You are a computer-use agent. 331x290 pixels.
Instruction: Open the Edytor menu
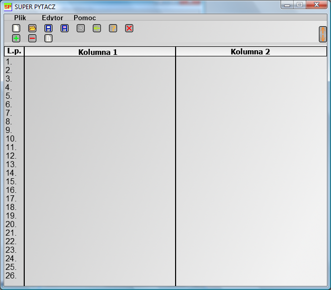coord(52,18)
